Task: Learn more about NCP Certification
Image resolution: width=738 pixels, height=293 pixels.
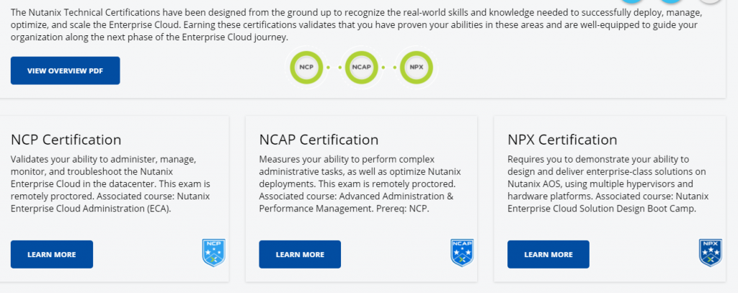Action: [52, 254]
